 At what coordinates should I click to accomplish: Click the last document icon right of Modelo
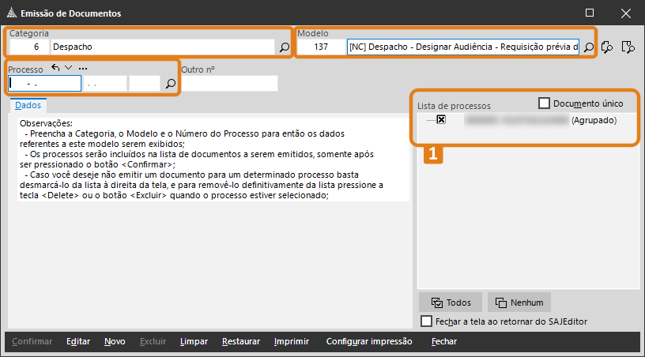[x=628, y=47]
